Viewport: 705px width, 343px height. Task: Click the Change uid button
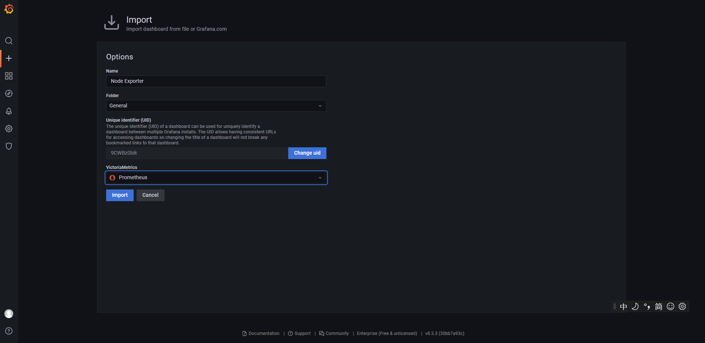pos(307,153)
